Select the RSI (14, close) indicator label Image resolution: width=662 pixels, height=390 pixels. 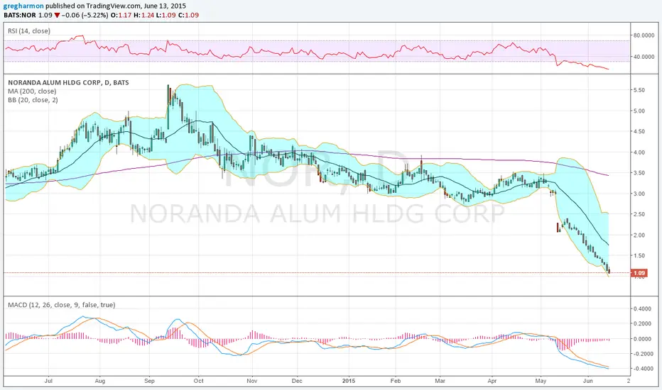point(28,30)
